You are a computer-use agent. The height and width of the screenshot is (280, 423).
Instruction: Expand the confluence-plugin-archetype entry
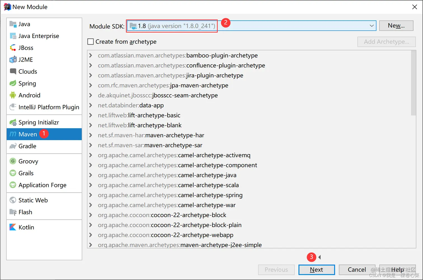point(91,65)
